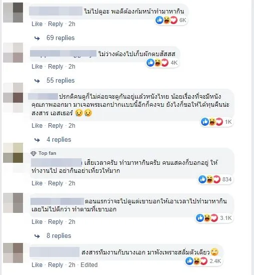This screenshot has height=275, width=254.
Task: Expand the 55 replies thread
Action: tap(60, 81)
